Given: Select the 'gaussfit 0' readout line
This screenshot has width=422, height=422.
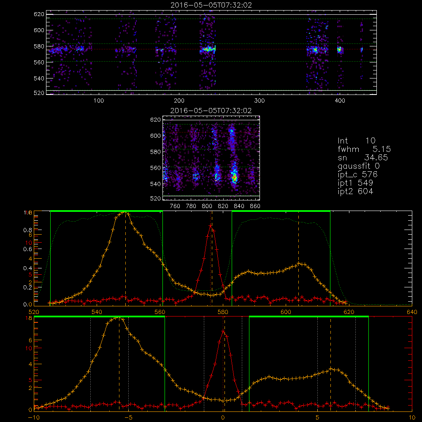Looking at the screenshot, I should tap(358, 166).
